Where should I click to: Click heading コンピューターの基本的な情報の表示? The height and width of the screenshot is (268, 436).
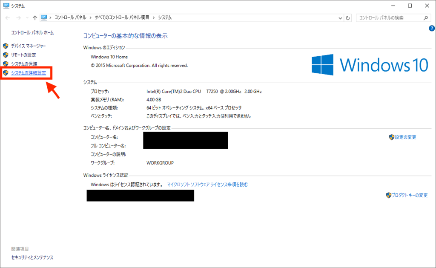(126, 36)
